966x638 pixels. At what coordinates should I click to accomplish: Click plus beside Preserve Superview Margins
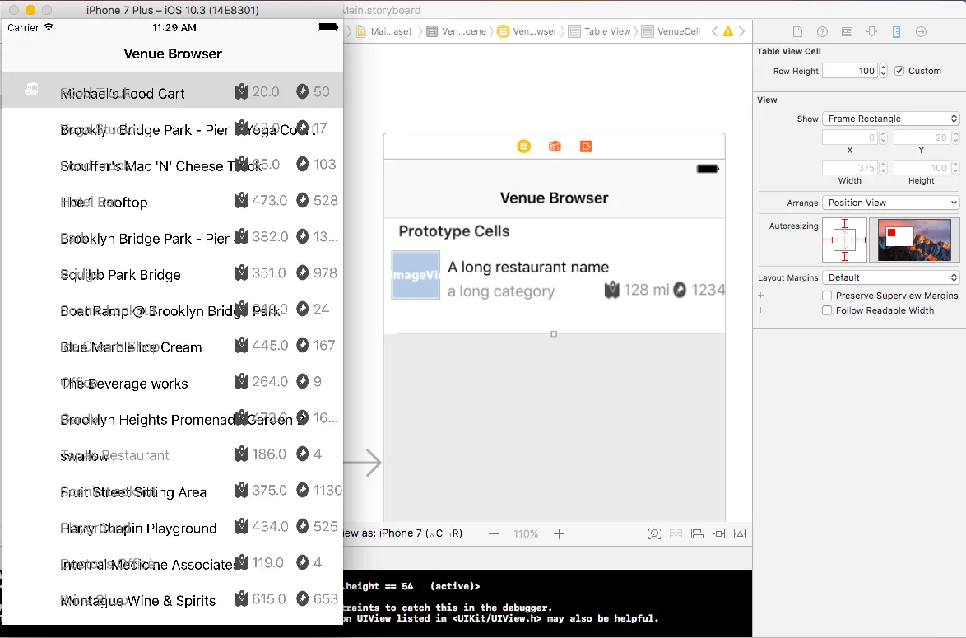coord(761,296)
